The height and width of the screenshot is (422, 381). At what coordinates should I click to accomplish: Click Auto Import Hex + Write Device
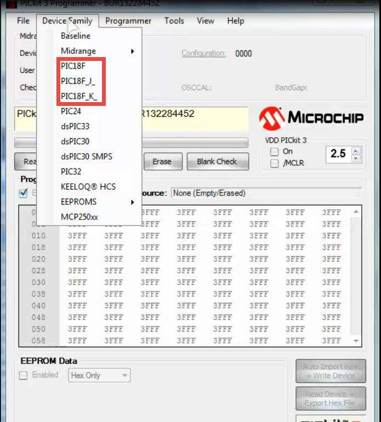click(x=331, y=371)
